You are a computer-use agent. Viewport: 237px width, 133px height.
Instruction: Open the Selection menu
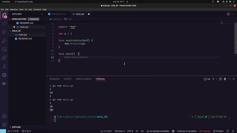[14, 9]
